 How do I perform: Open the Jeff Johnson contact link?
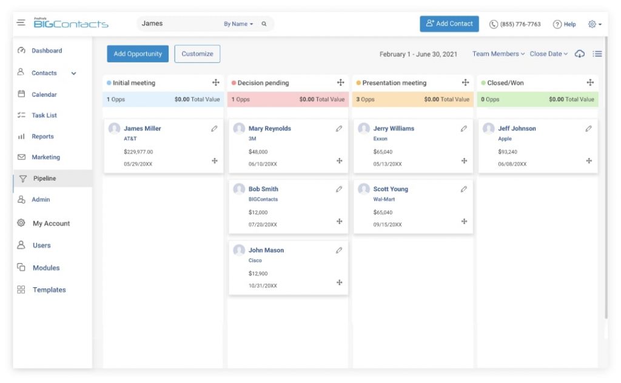point(517,128)
